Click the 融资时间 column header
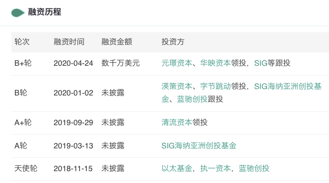This screenshot has height=183, width=329. [x=69, y=42]
